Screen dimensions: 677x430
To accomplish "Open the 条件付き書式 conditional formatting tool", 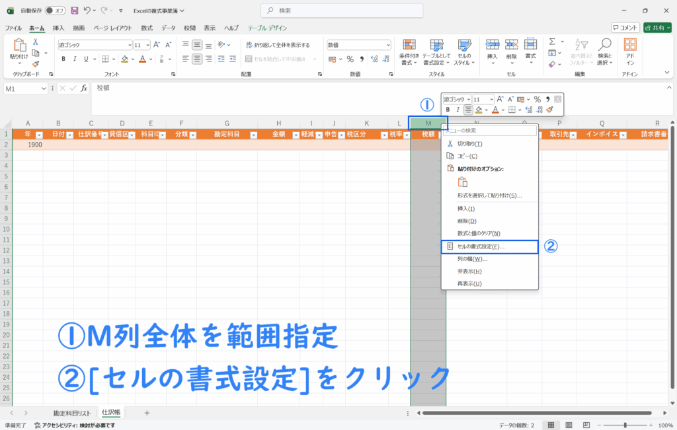I will click(409, 50).
